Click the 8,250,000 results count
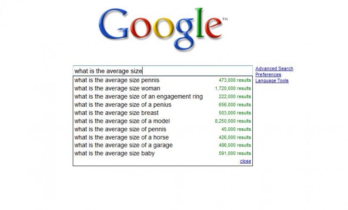The image size is (348, 210). (233, 121)
